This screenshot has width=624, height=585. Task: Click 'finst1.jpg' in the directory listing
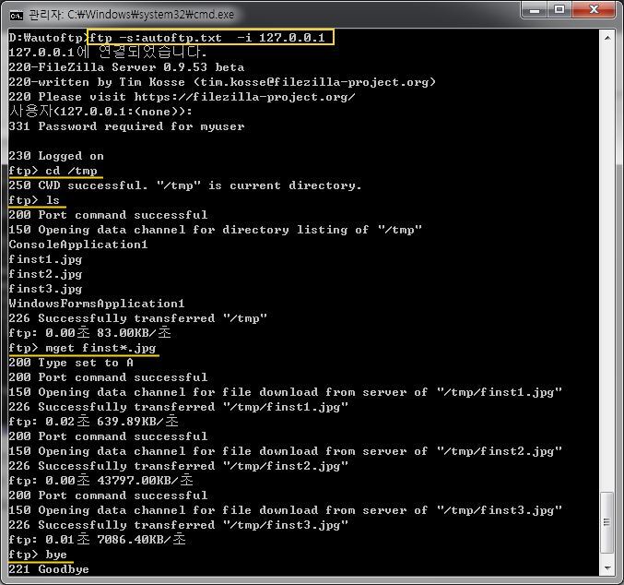click(x=45, y=259)
